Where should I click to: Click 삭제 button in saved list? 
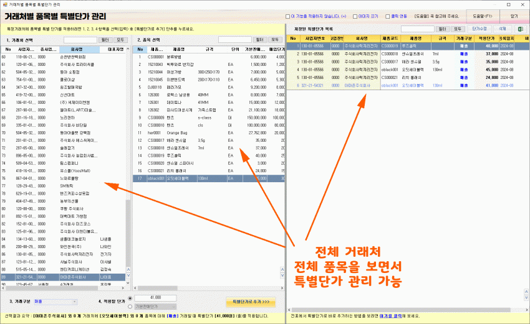(x=503, y=29)
